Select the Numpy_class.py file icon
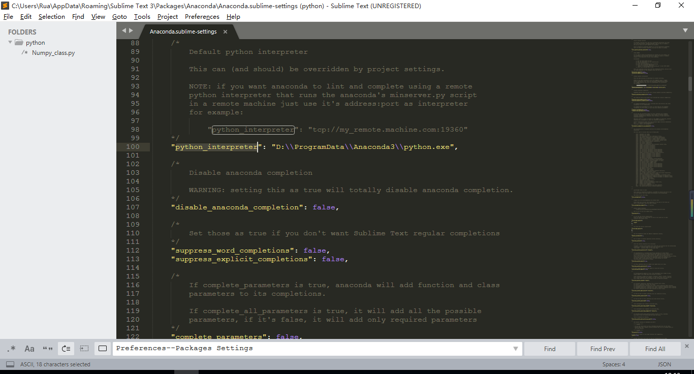The width and height of the screenshot is (694, 374). click(24, 52)
